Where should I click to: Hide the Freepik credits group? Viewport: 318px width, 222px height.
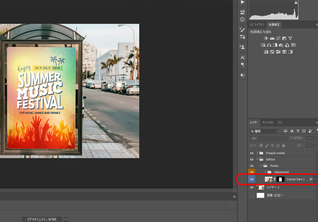[252, 153]
